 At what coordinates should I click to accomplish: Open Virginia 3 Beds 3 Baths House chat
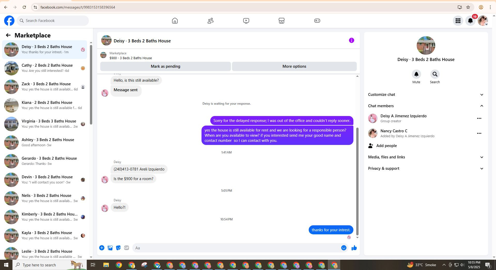(44, 124)
